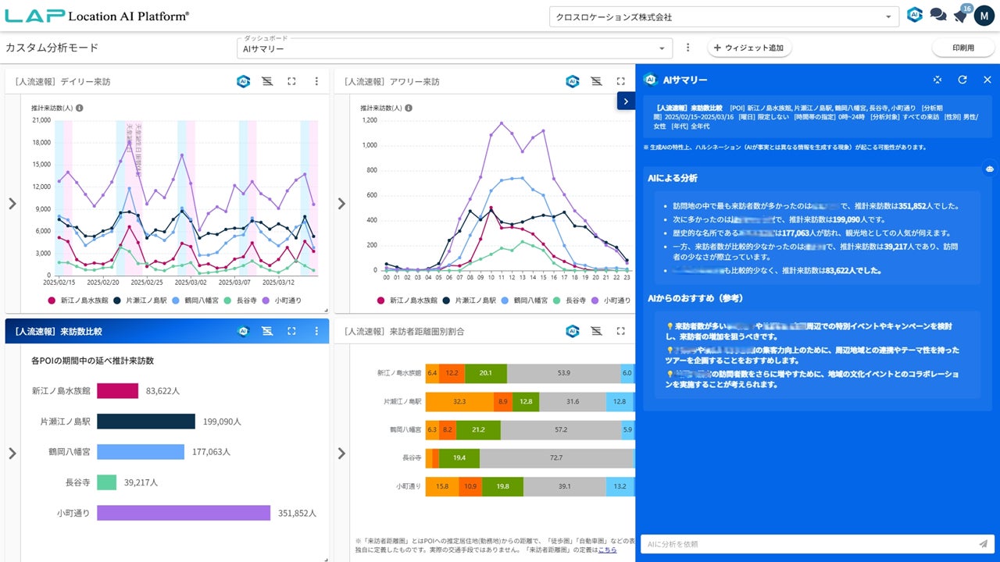
Task: Click the 72.7 gray segment in 長谷寺 row
Action: pyautogui.click(x=556, y=457)
